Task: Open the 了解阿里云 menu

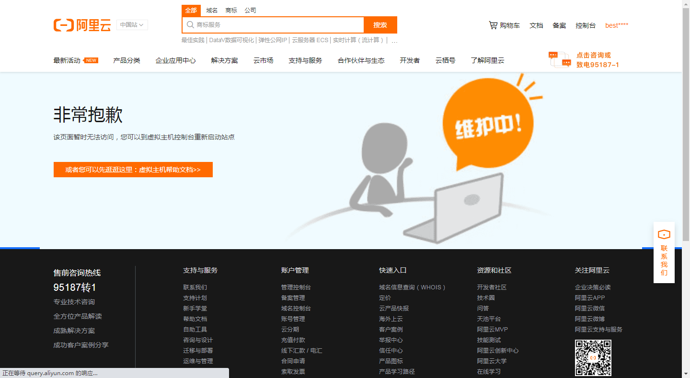Action: click(x=487, y=60)
